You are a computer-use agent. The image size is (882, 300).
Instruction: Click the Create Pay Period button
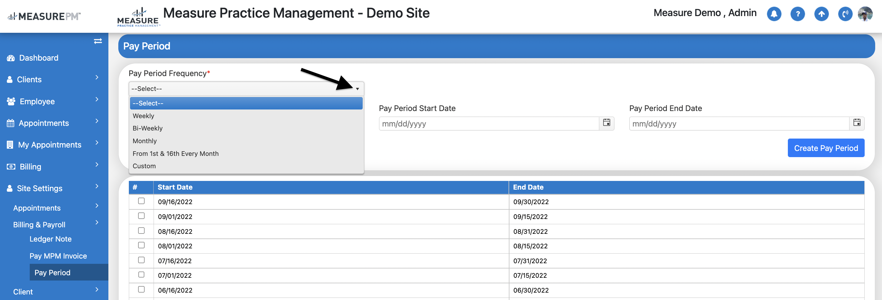[x=826, y=148]
